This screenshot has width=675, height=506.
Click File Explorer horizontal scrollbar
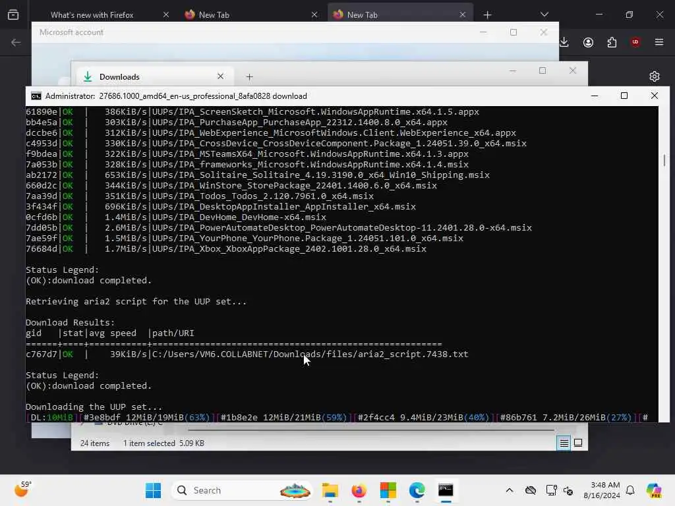(370, 430)
